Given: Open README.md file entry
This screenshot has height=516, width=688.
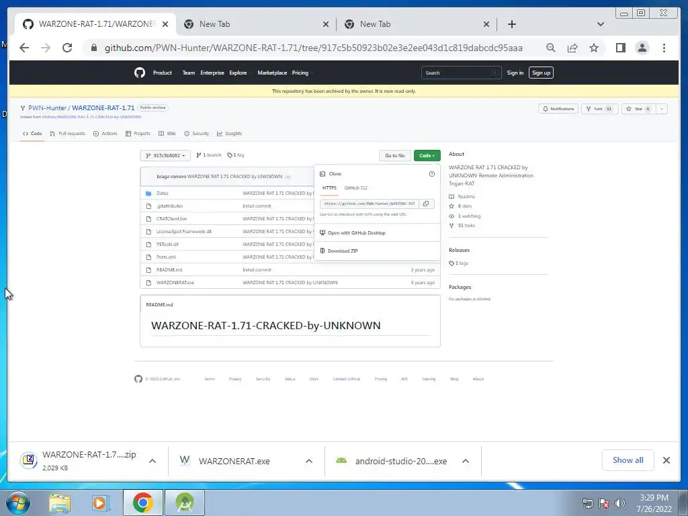Looking at the screenshot, I should [x=169, y=270].
